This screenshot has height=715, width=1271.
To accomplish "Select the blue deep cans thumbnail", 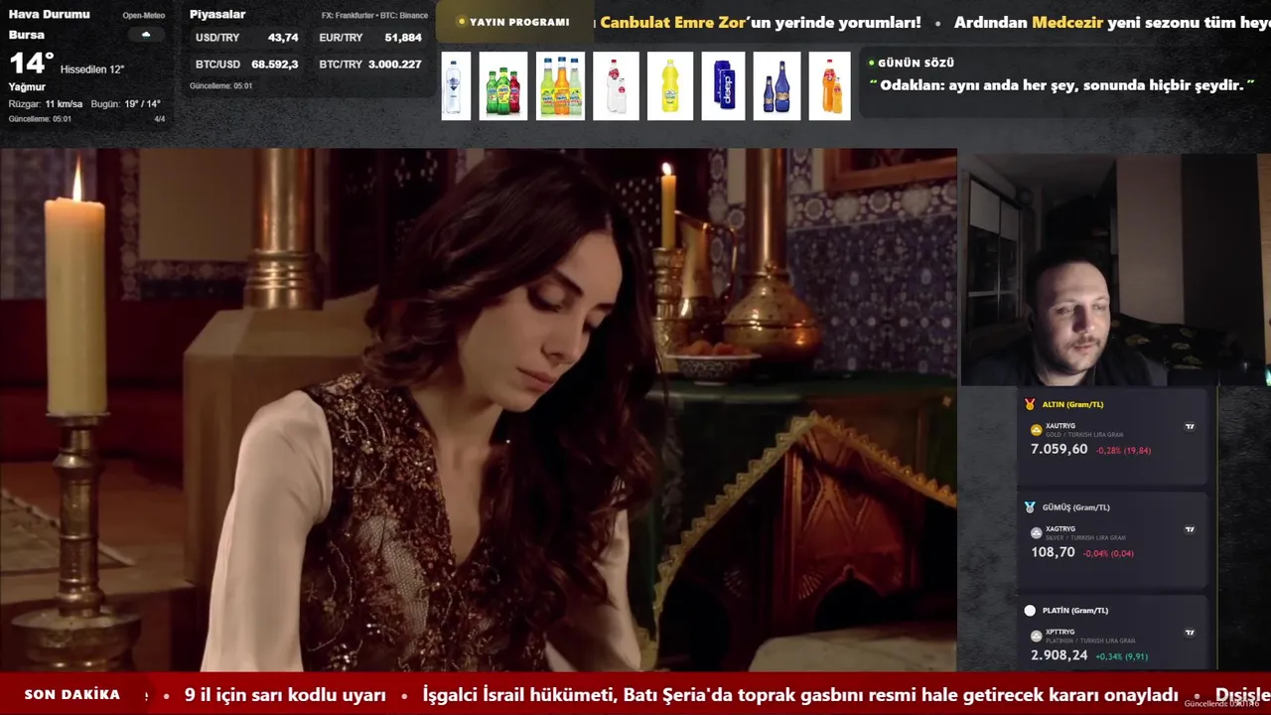I will click(x=723, y=86).
